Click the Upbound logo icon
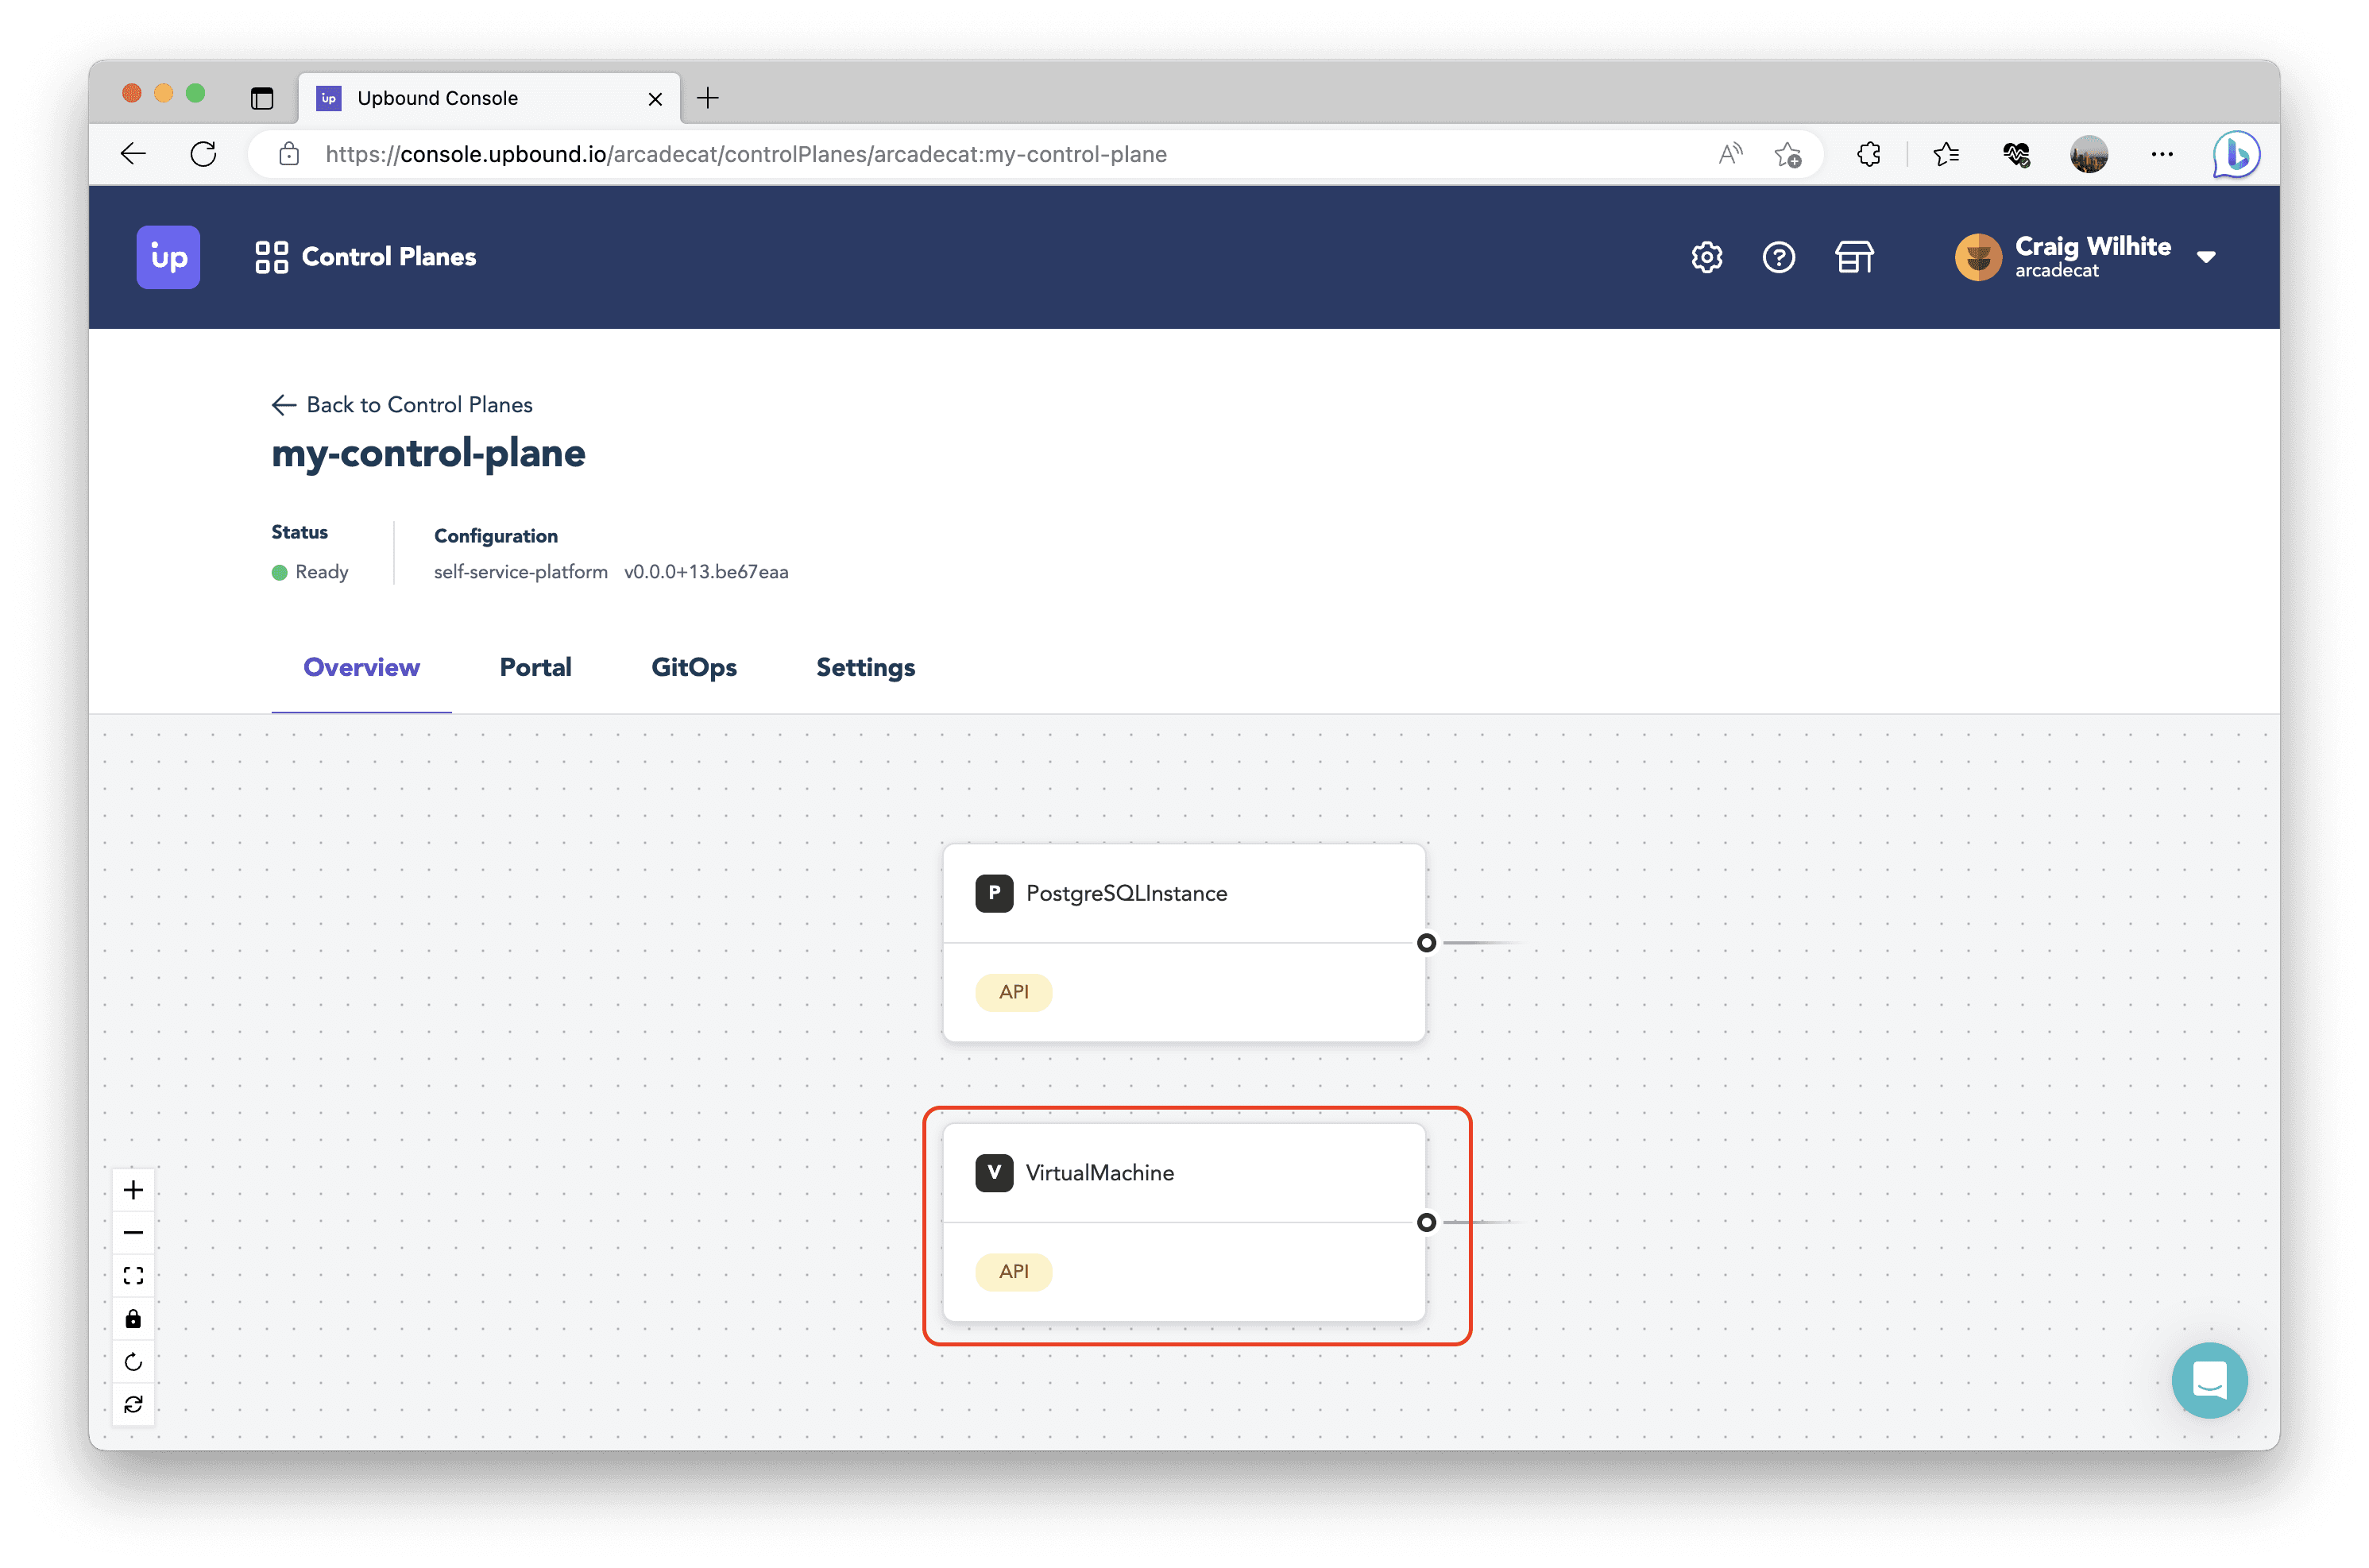This screenshot has height=1568, width=2369. click(168, 257)
